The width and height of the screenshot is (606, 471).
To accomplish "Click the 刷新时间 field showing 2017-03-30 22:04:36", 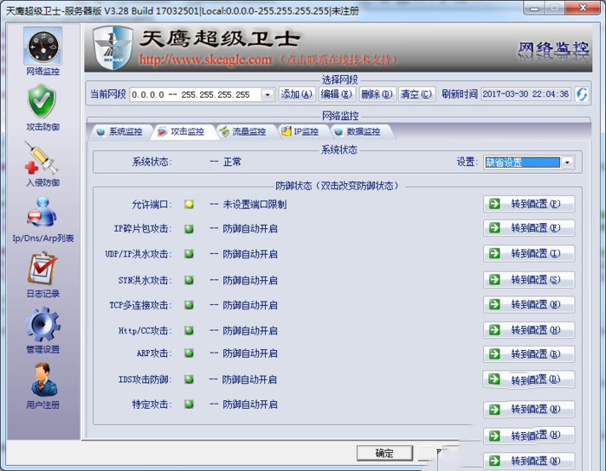I will (x=525, y=94).
